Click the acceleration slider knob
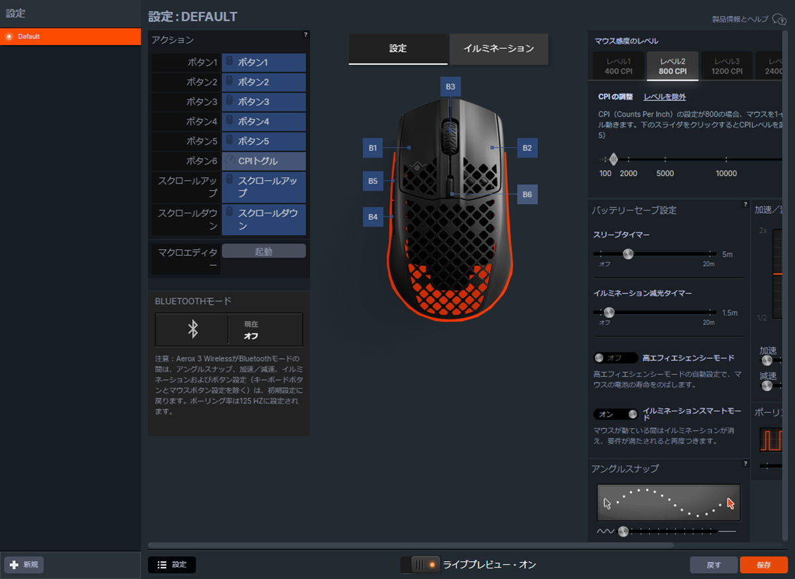The width and height of the screenshot is (795, 579). [767, 360]
